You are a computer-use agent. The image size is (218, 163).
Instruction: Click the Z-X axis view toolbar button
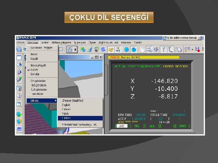pyautogui.click(x=70, y=50)
